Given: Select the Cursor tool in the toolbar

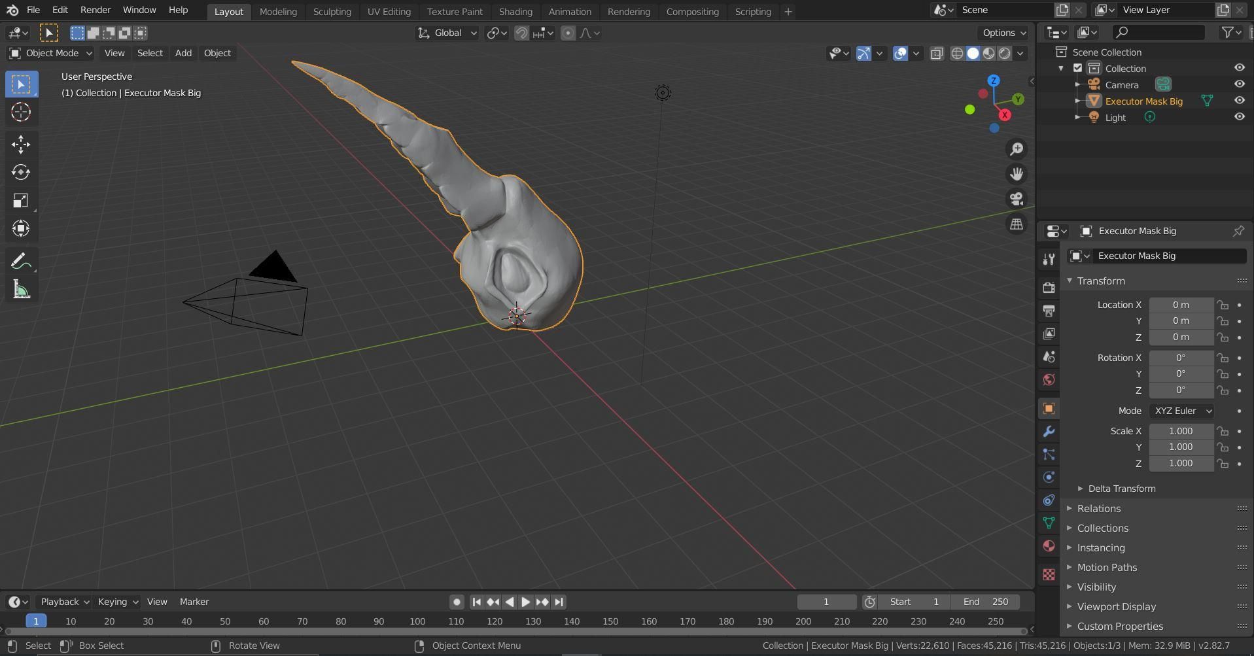Looking at the screenshot, I should coord(21,112).
